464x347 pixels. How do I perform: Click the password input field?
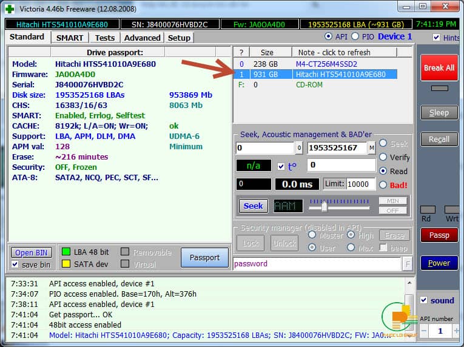coord(315,264)
